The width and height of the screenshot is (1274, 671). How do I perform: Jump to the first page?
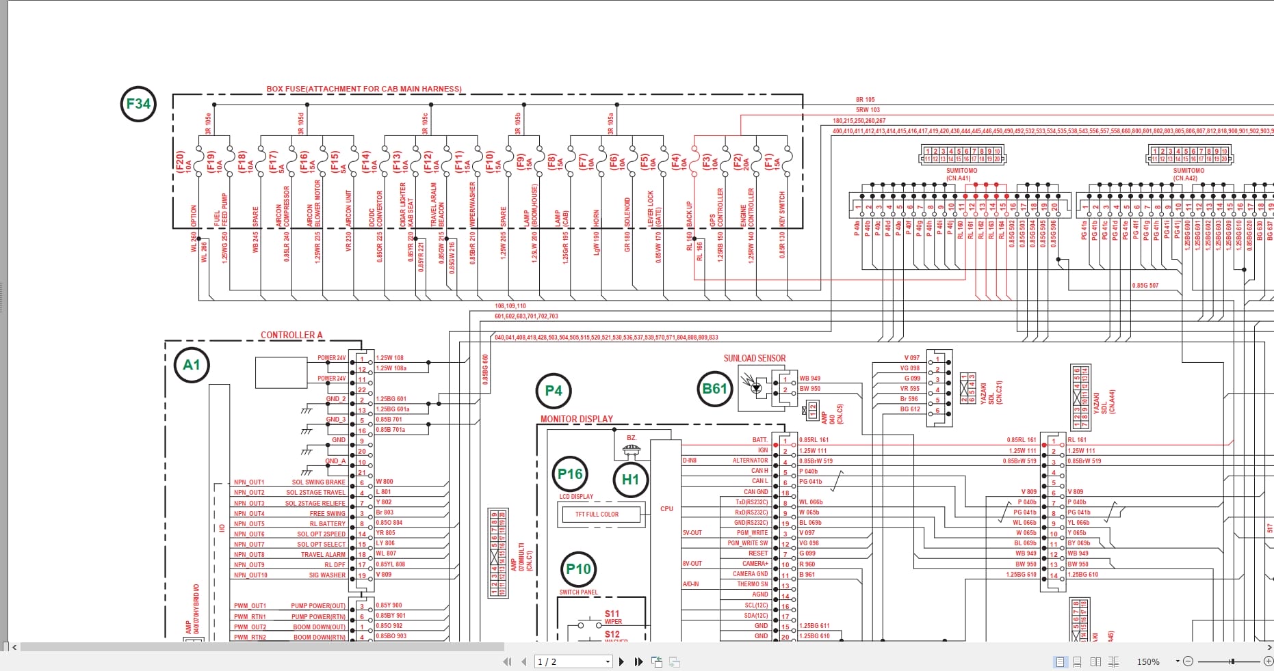click(507, 661)
